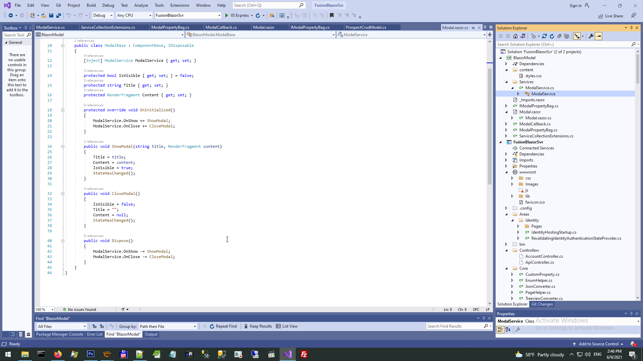This screenshot has width=643, height=361.
Task: Open Properties wrench icon in Solution Explorer
Action: click(591, 36)
